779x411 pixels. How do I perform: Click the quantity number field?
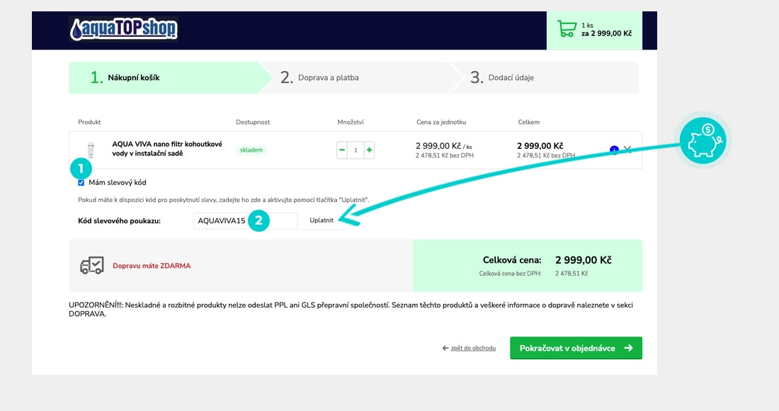[x=356, y=150]
